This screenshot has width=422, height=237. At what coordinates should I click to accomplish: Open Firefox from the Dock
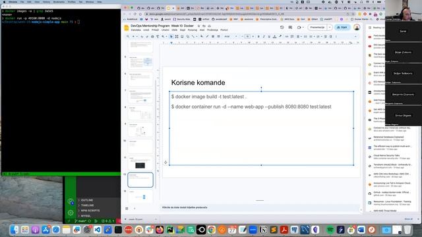(160, 230)
